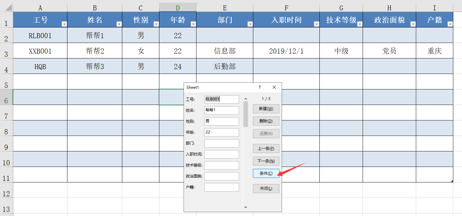Open the 姓名 column filter dropdown
The width and height of the screenshot is (462, 216).
pyautogui.click(x=119, y=24)
